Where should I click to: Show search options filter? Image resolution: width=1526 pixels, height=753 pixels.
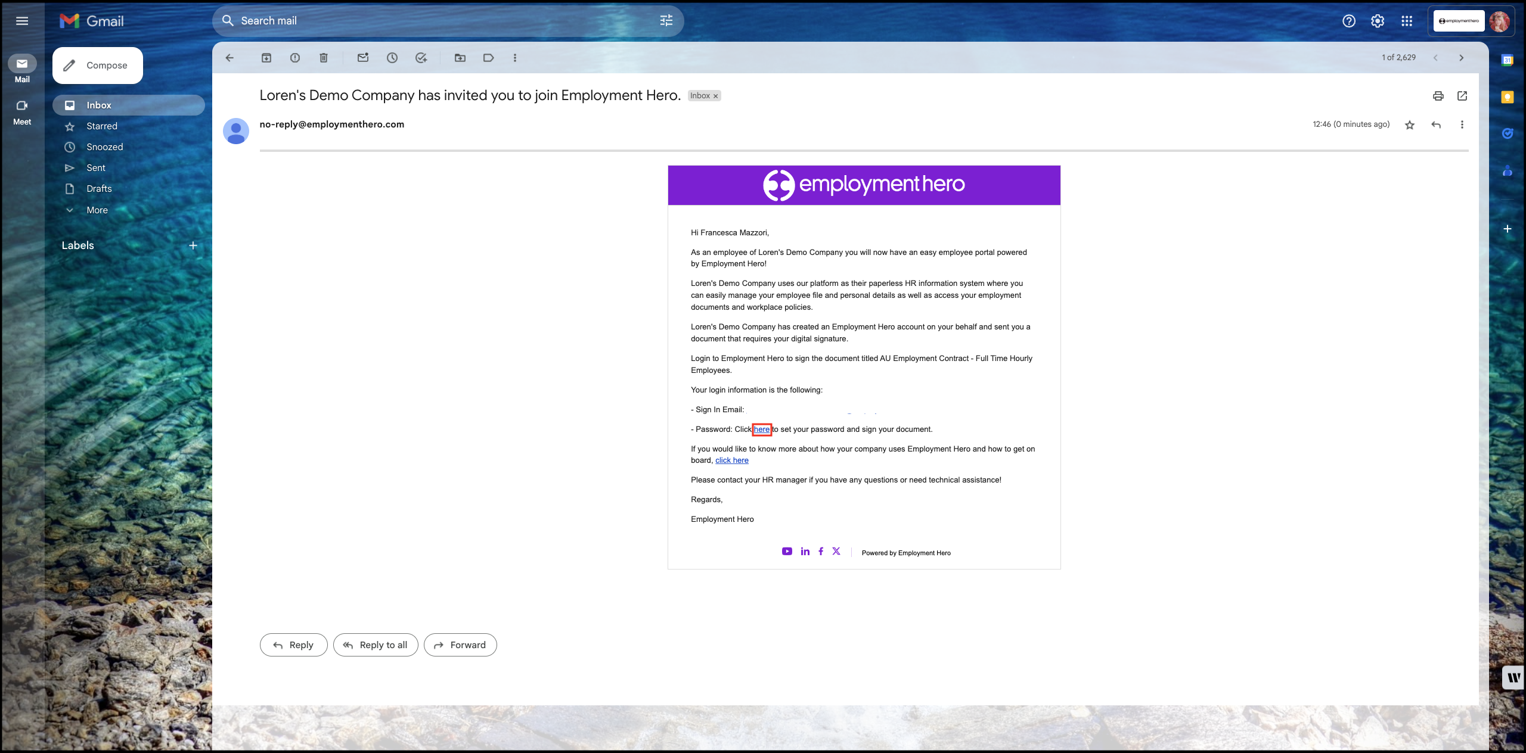click(x=666, y=21)
